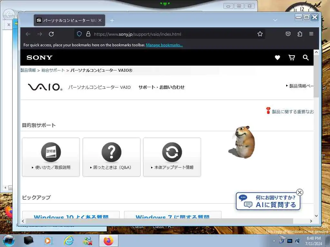Open black box taskbar icon
Viewport: 330px width, 247px height.
(x=28, y=241)
